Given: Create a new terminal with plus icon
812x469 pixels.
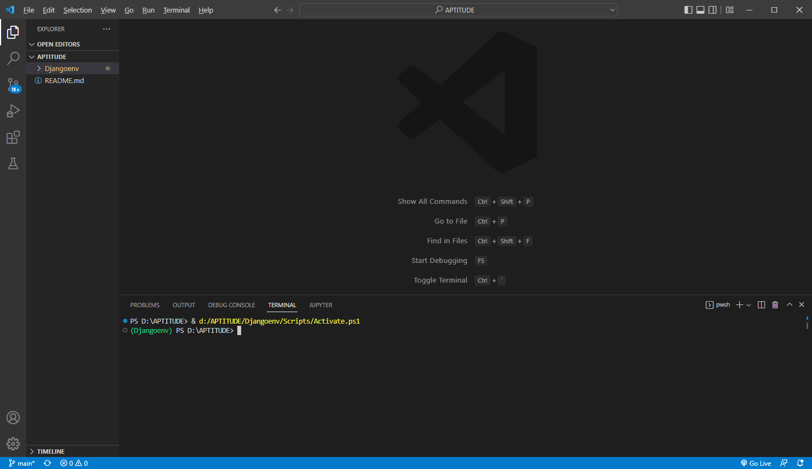Looking at the screenshot, I should (739, 305).
